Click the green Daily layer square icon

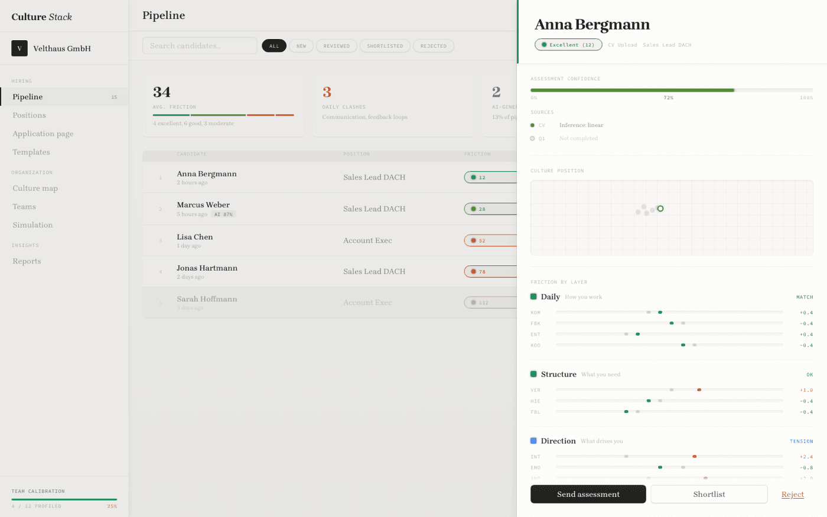click(x=533, y=297)
